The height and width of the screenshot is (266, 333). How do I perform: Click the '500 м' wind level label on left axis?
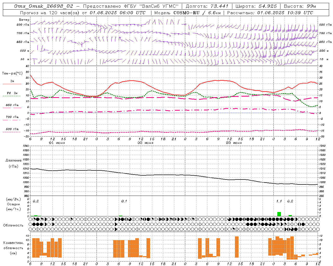(25, 51)
